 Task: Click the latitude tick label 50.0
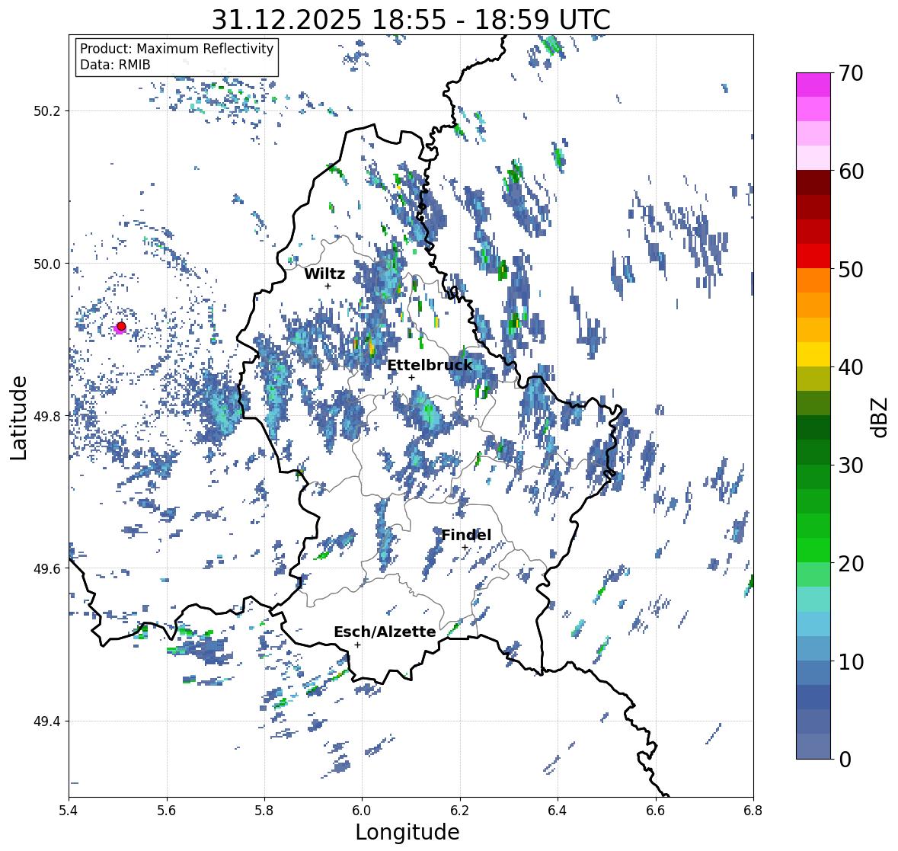pos(47,264)
